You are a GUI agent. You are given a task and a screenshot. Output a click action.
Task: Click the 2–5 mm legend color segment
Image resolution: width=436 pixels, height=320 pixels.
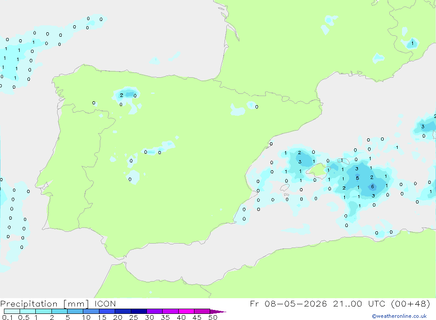tap(59, 311)
